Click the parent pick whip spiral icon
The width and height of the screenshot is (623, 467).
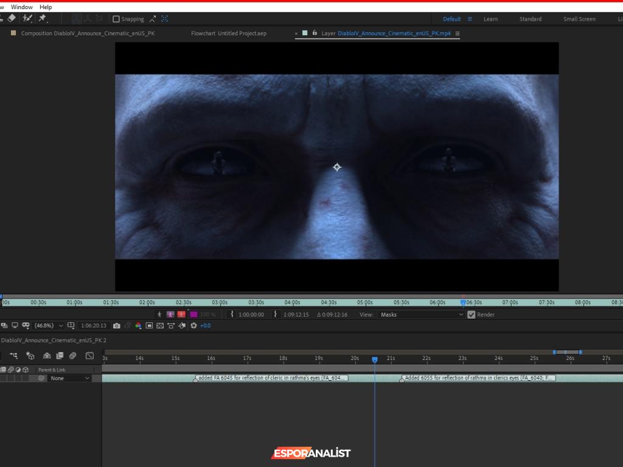(41, 378)
